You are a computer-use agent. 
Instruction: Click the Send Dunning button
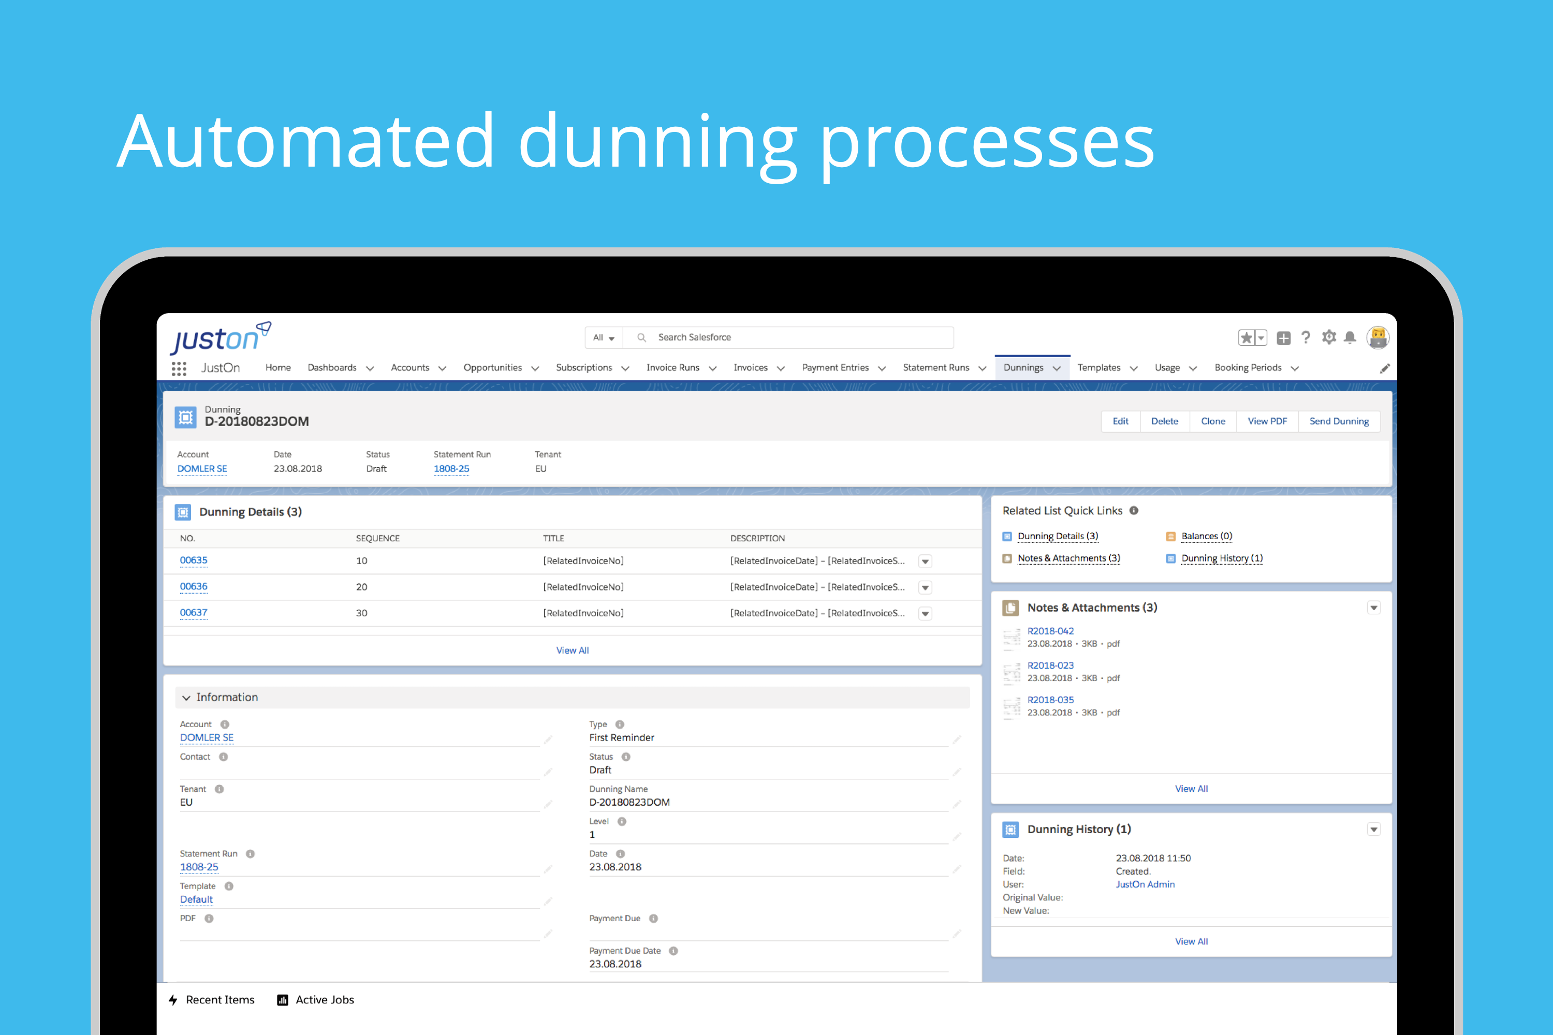point(1339,421)
